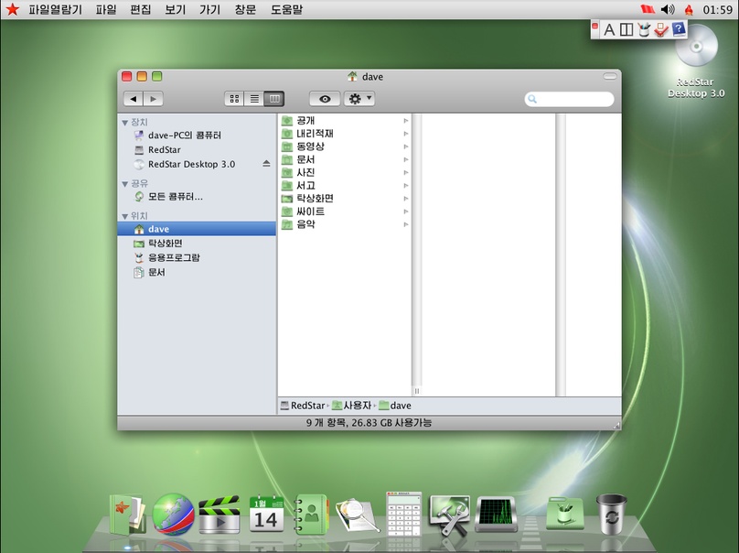The height and width of the screenshot is (553, 739).
Task: Select the 음악 folder
Action: pyautogui.click(x=345, y=224)
